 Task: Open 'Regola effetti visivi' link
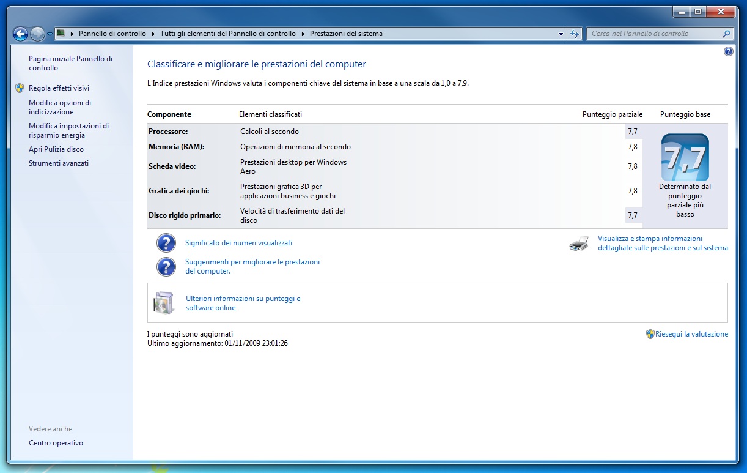point(59,88)
